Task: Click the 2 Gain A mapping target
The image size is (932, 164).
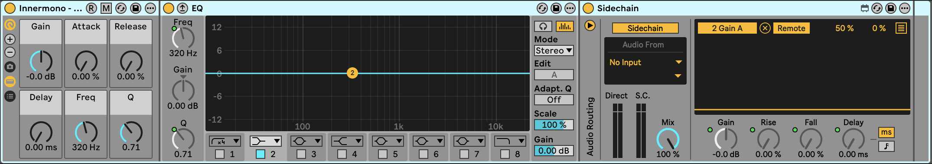Action: (727, 28)
